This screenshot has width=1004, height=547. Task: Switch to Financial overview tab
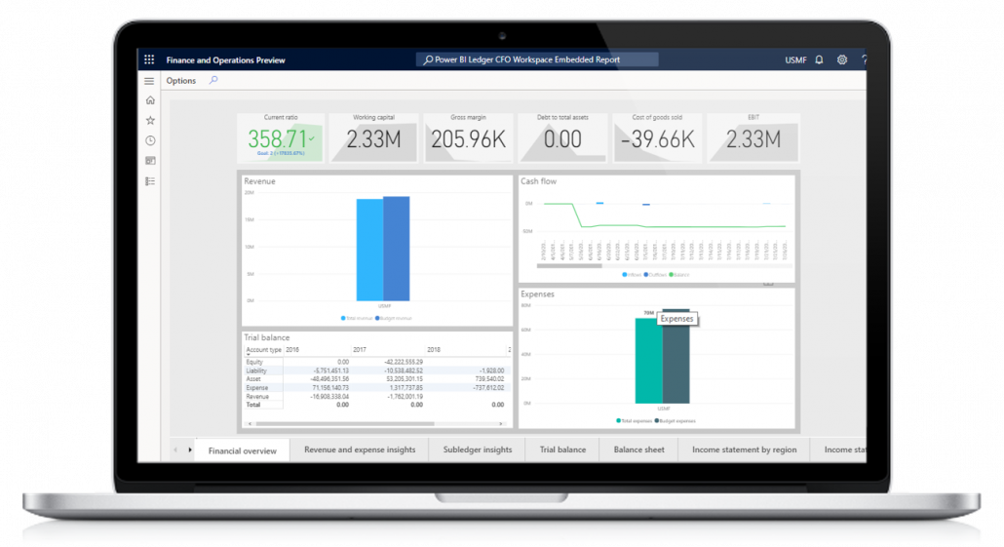pos(242,450)
